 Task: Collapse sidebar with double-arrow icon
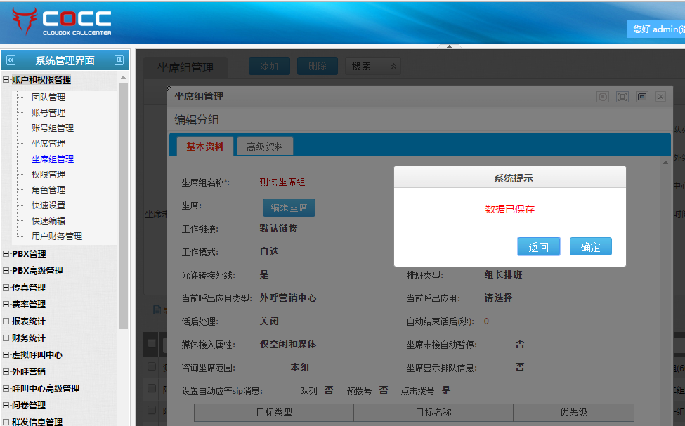click(11, 60)
